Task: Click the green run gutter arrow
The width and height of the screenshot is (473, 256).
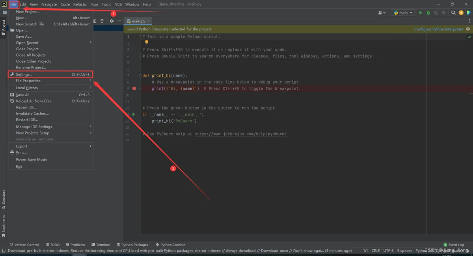Action: click(x=134, y=114)
